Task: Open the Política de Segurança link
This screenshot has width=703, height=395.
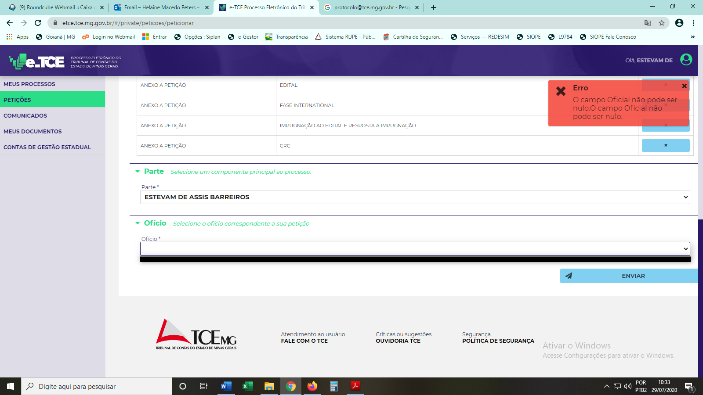Action: tap(498, 341)
